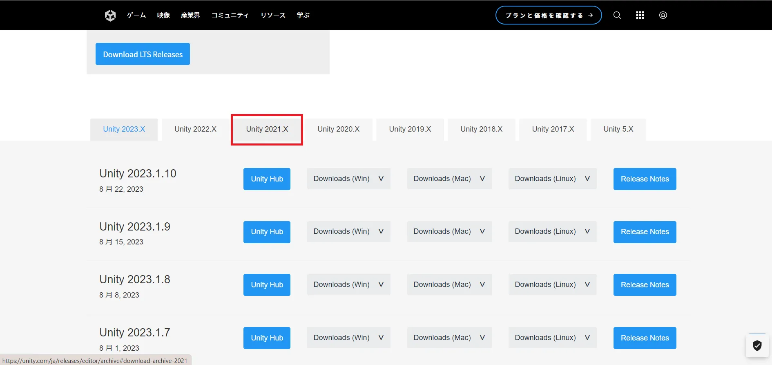
Task: Click the Unity 2023.1.8 version heading
Action: coord(135,280)
